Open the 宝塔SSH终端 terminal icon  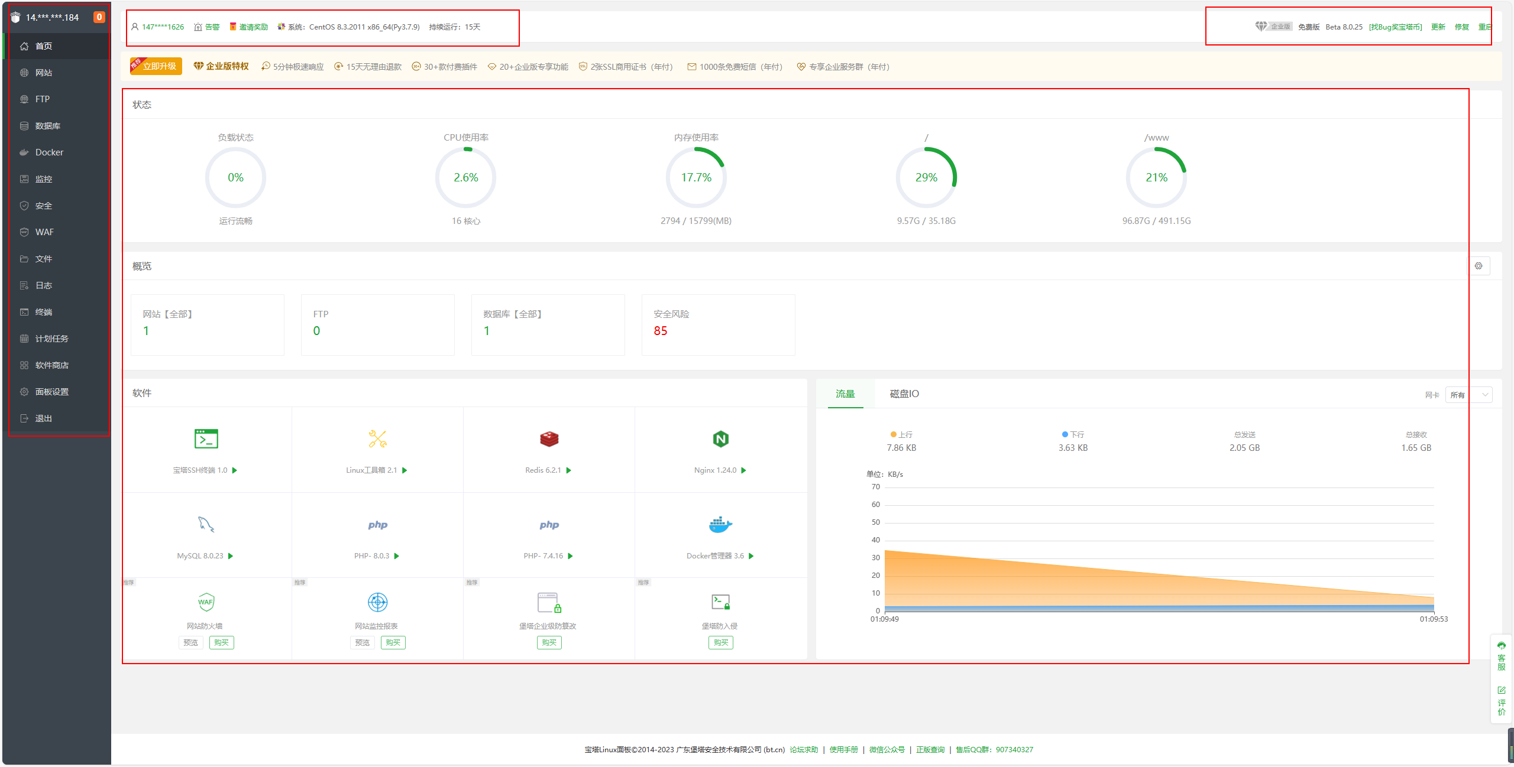click(206, 439)
